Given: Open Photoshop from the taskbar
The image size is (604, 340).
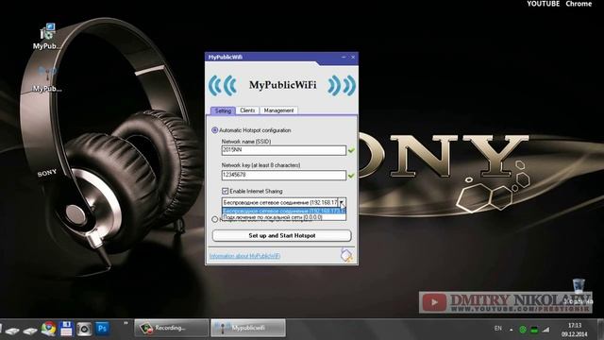Looking at the screenshot, I should point(102,329).
